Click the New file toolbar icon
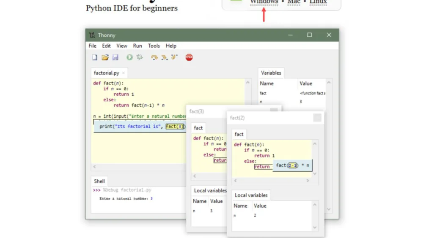Image resolution: width=423 pixels, height=238 pixels. [x=95, y=57]
